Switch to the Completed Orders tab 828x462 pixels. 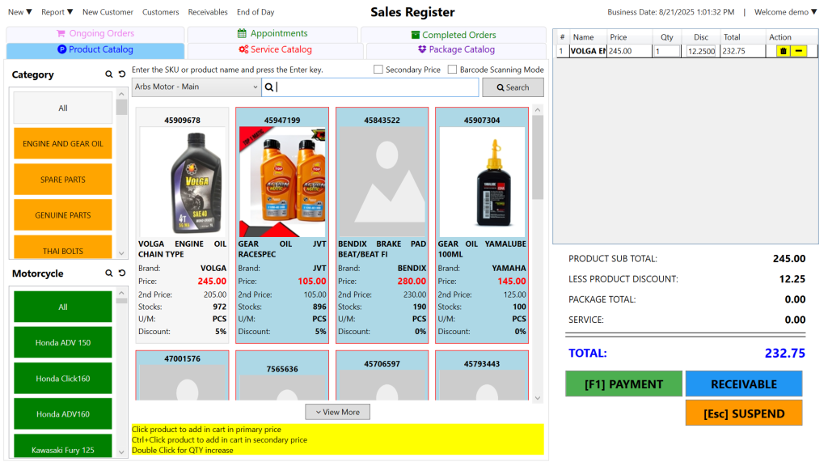(x=454, y=35)
